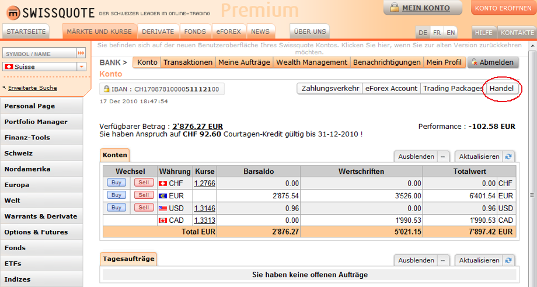
Task: Click the US flag in the USD row
Action: [x=163, y=208]
